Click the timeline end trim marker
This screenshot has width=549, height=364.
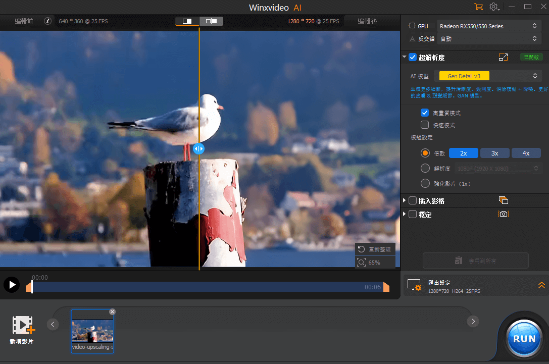point(386,287)
